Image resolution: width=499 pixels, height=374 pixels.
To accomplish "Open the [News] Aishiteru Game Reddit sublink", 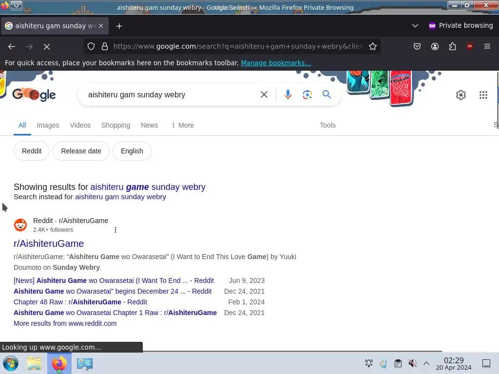I will click(x=114, y=280).
